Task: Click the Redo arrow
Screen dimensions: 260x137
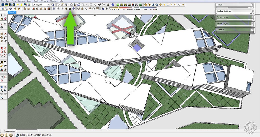Action: [103, 5]
